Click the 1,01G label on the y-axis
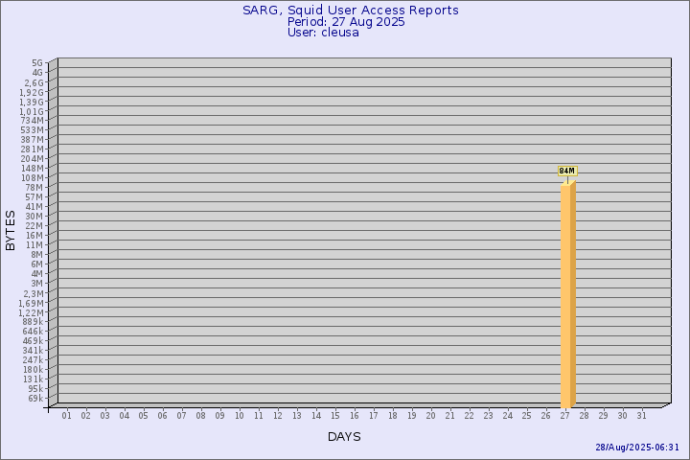The height and width of the screenshot is (460, 690). click(x=31, y=111)
